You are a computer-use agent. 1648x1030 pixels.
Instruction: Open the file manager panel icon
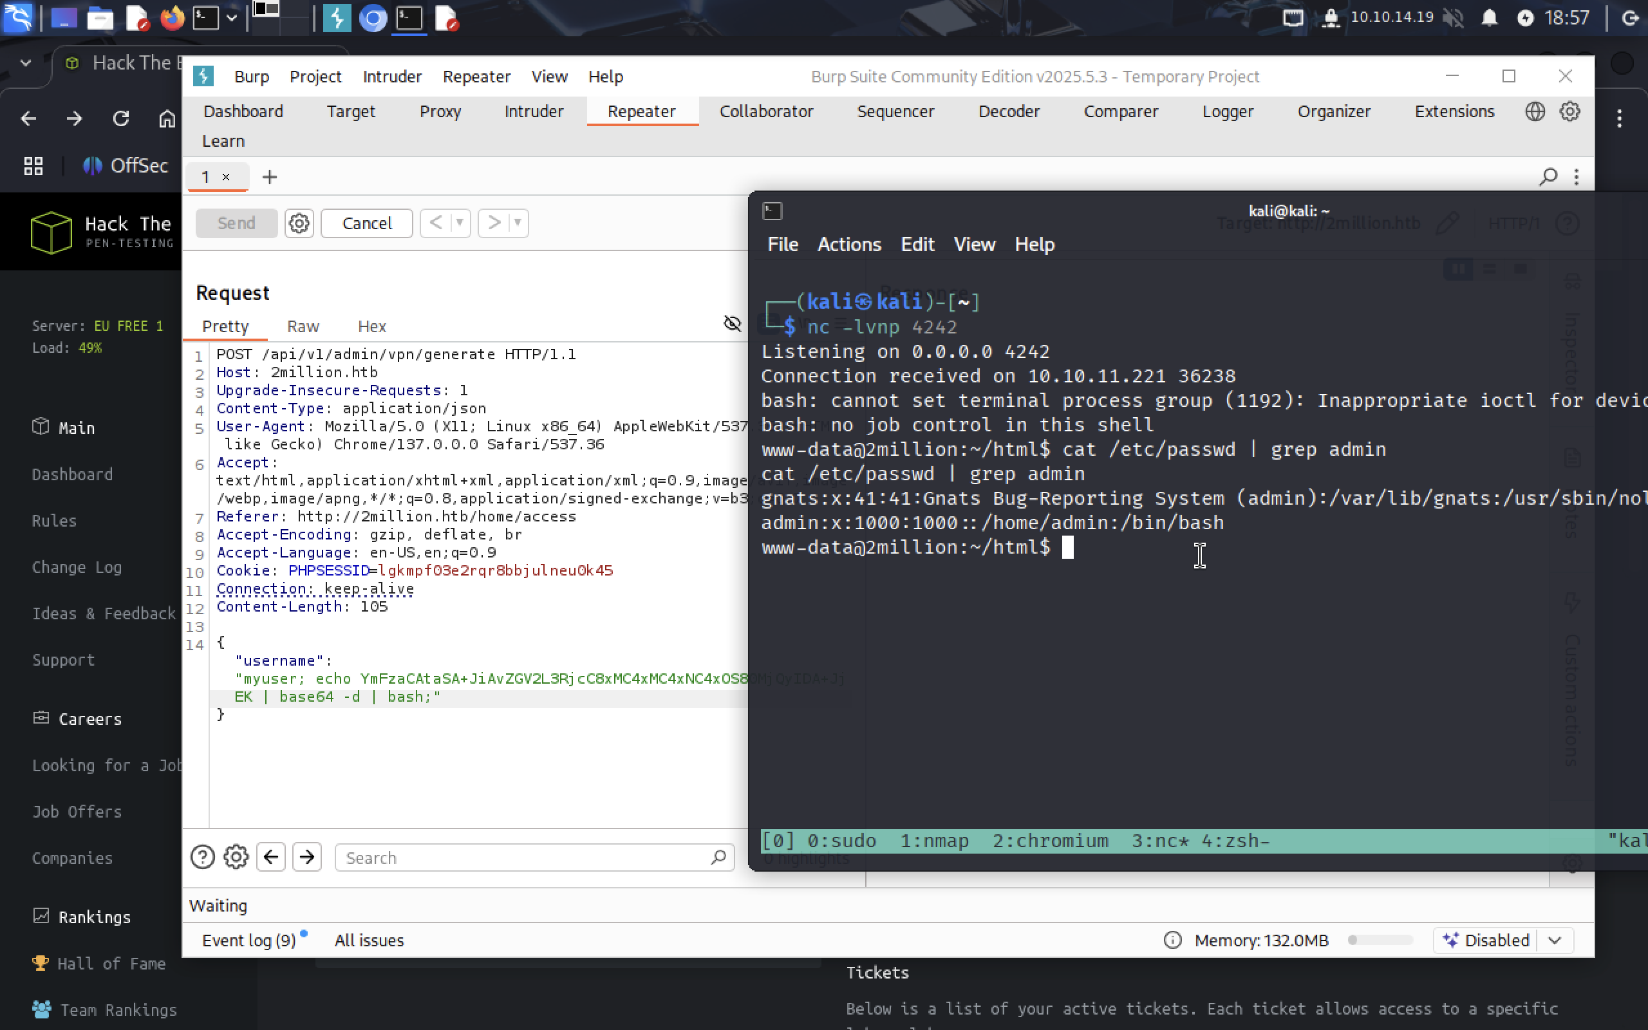click(x=100, y=18)
